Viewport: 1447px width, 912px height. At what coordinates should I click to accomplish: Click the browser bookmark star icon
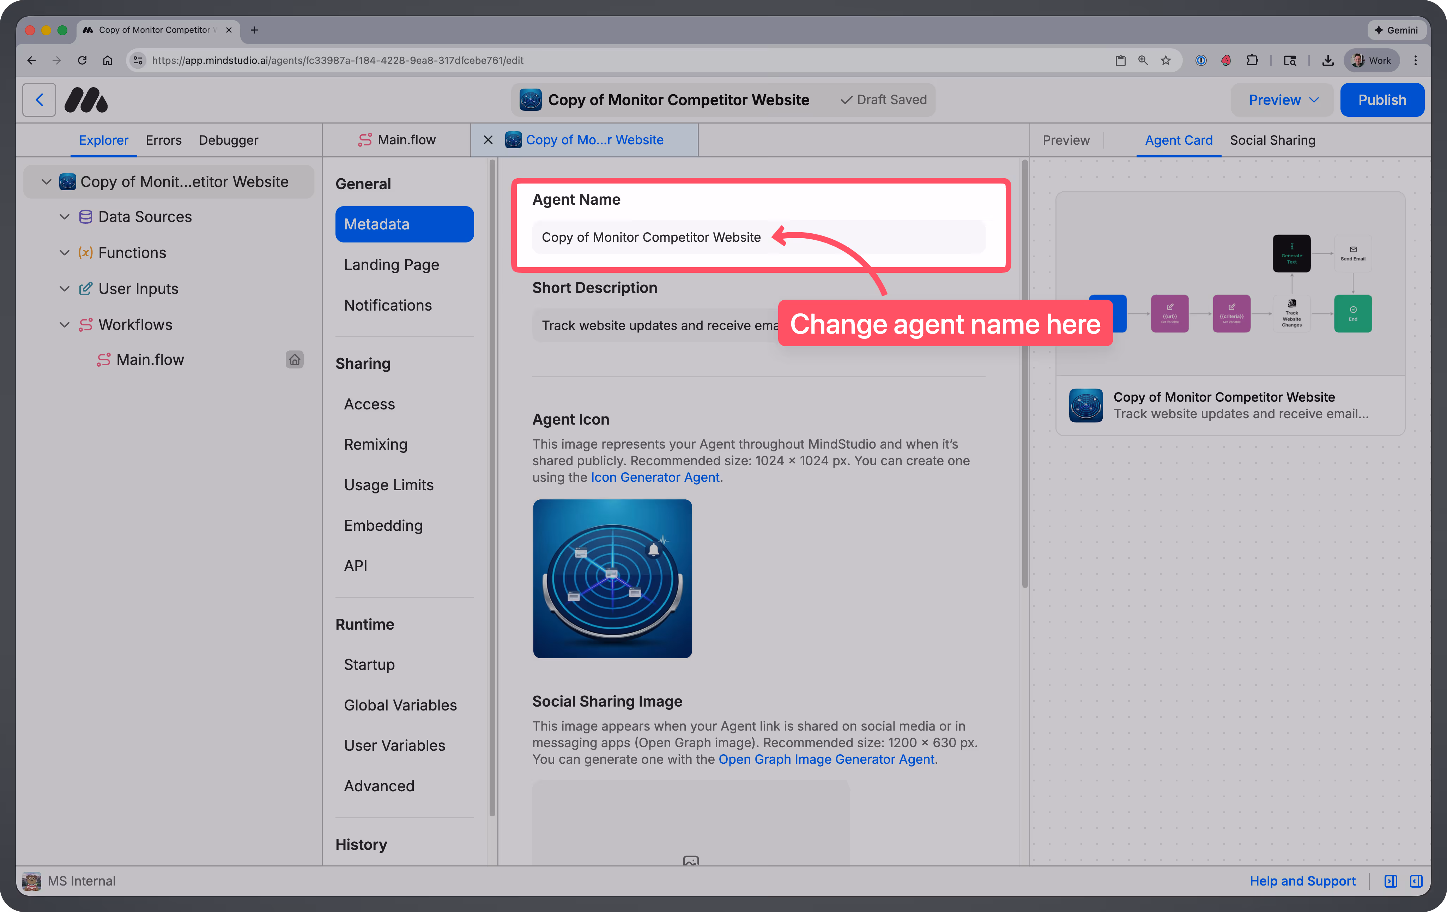[1166, 60]
